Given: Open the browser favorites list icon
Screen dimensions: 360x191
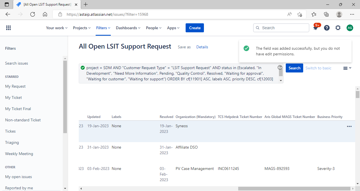Looking at the screenshot, I should tap(314, 14).
